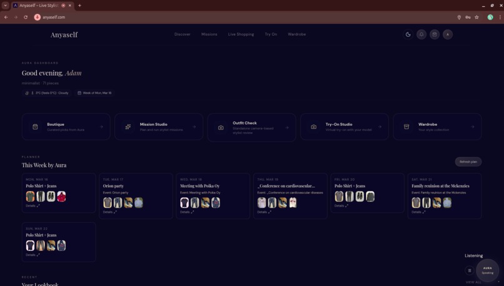Click the "This Week by Aura" heading
Viewport: 504px width, 286px height.
click(44, 165)
